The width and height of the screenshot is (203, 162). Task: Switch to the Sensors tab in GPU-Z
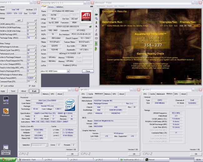pyautogui.click(x=51, y=6)
